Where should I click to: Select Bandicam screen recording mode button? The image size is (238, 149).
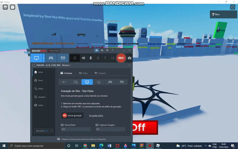(x=36, y=58)
